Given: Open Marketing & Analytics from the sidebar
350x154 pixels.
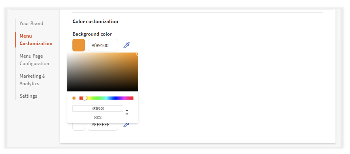Looking at the screenshot, I should (32, 80).
